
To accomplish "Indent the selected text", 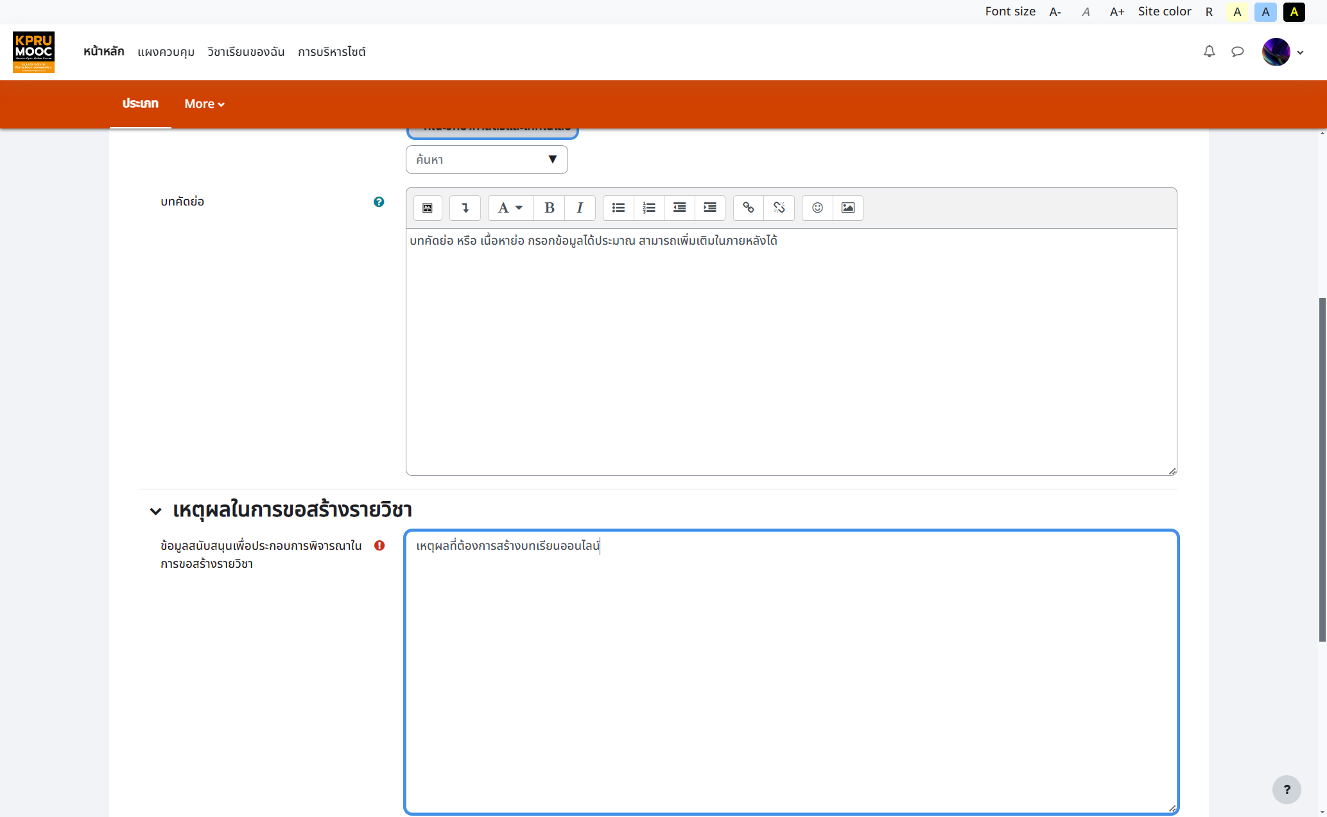I will click(710, 207).
